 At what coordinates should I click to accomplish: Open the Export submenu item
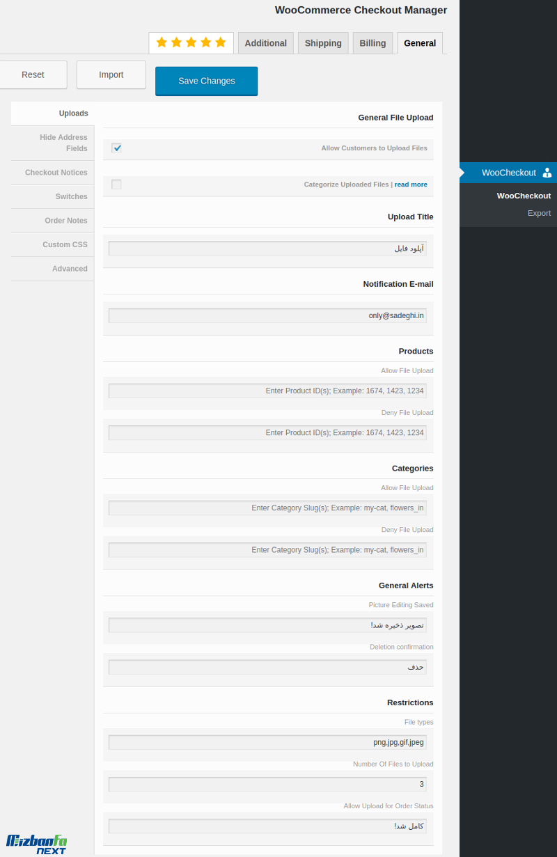pos(539,213)
